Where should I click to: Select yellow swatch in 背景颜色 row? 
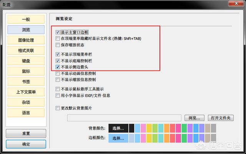[x=149, y=128]
